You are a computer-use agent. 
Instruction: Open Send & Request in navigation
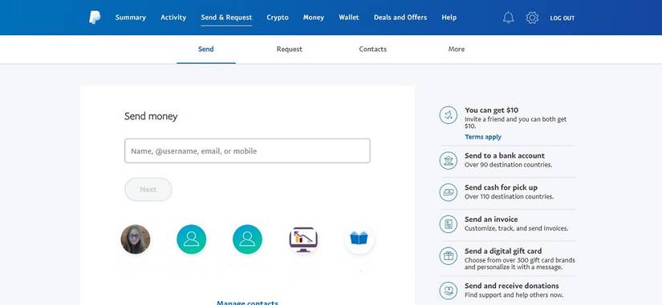tap(226, 18)
